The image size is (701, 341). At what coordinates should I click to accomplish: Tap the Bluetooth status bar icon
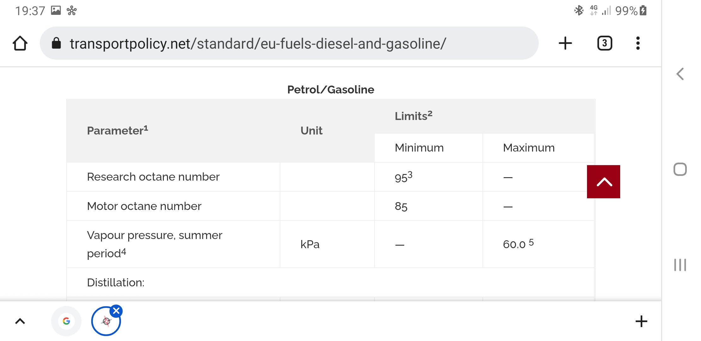coord(578,11)
